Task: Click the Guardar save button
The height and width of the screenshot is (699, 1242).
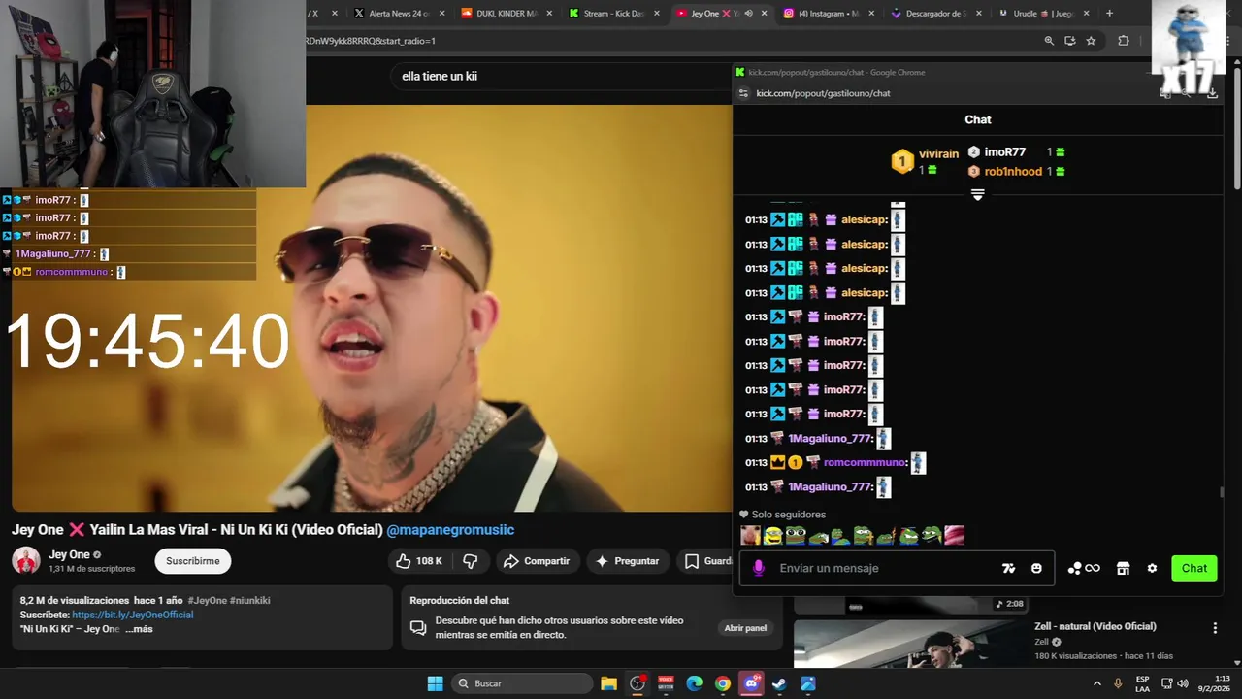Action: pos(705,561)
